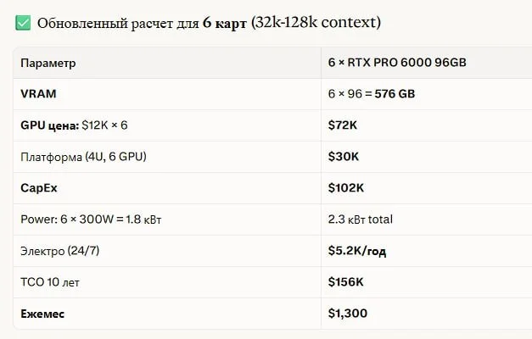Click the $72K value
This screenshot has height=339, width=532.
[x=342, y=125]
